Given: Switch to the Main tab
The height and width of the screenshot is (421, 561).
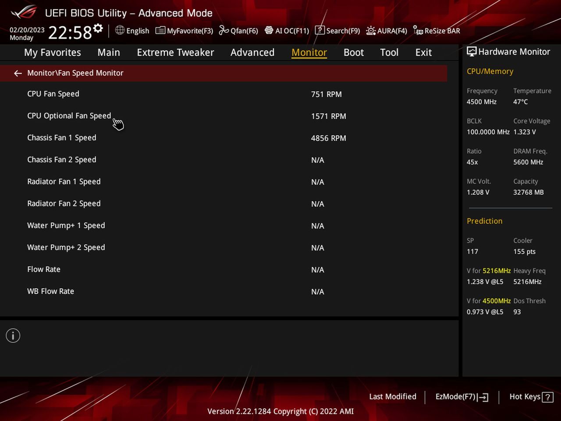Looking at the screenshot, I should point(109,53).
